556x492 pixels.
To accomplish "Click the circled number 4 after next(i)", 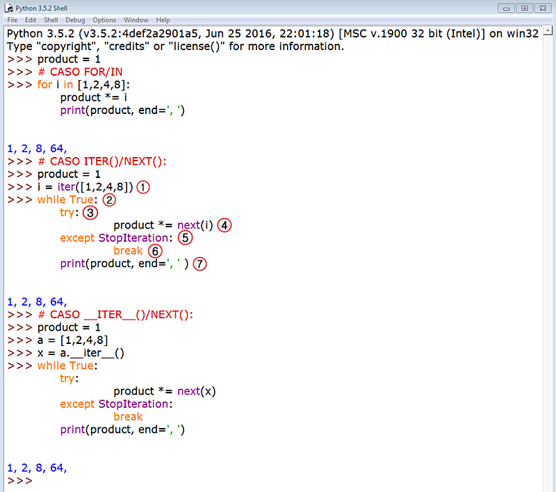I will tap(224, 225).
